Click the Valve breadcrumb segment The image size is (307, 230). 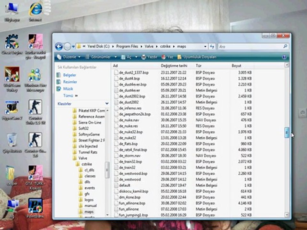coord(149,47)
